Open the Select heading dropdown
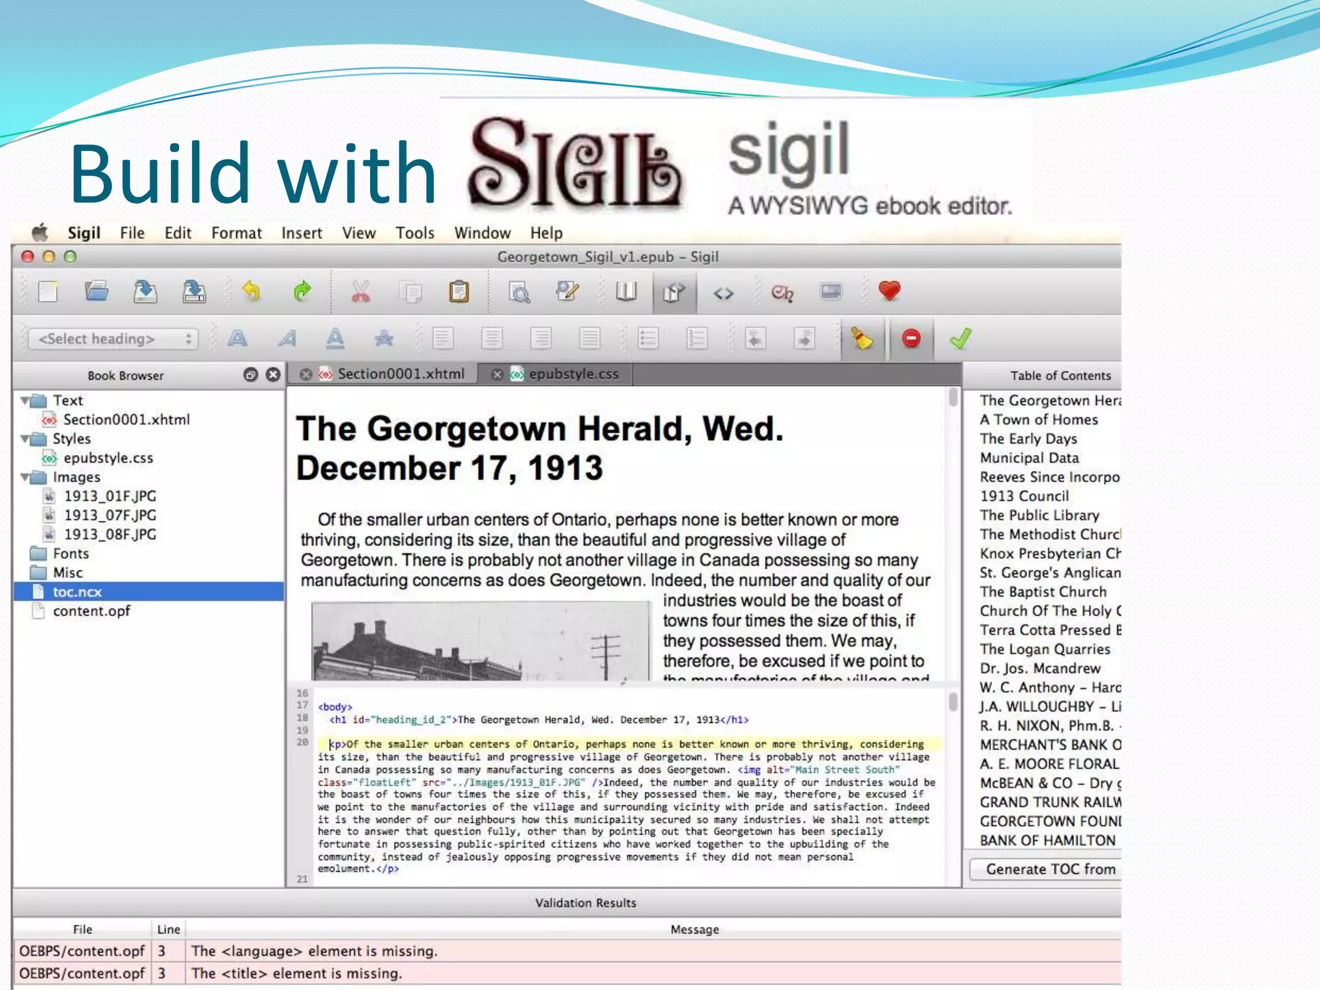The image size is (1320, 990). click(113, 339)
